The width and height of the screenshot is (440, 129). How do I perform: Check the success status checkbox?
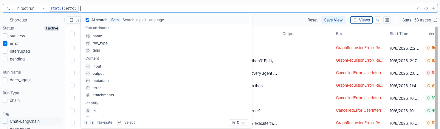5,36
